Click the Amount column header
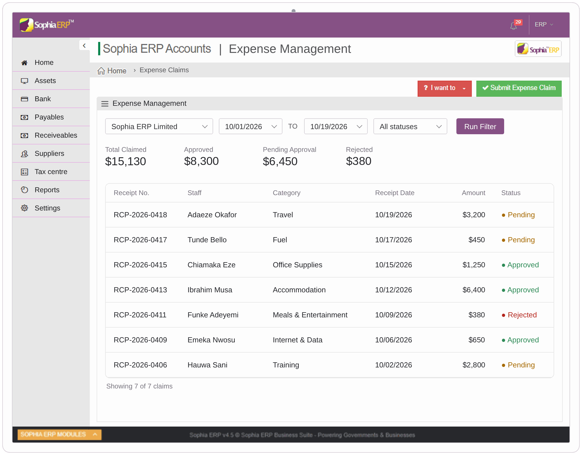 [473, 193]
